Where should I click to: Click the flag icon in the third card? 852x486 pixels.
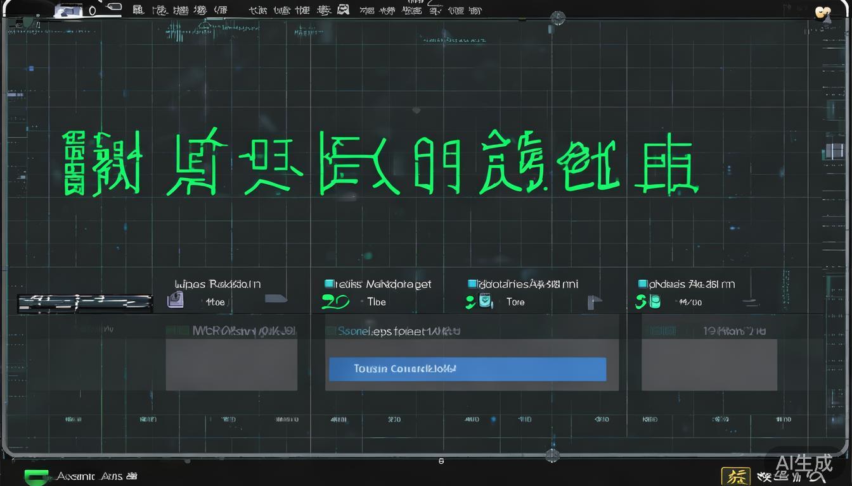594,301
